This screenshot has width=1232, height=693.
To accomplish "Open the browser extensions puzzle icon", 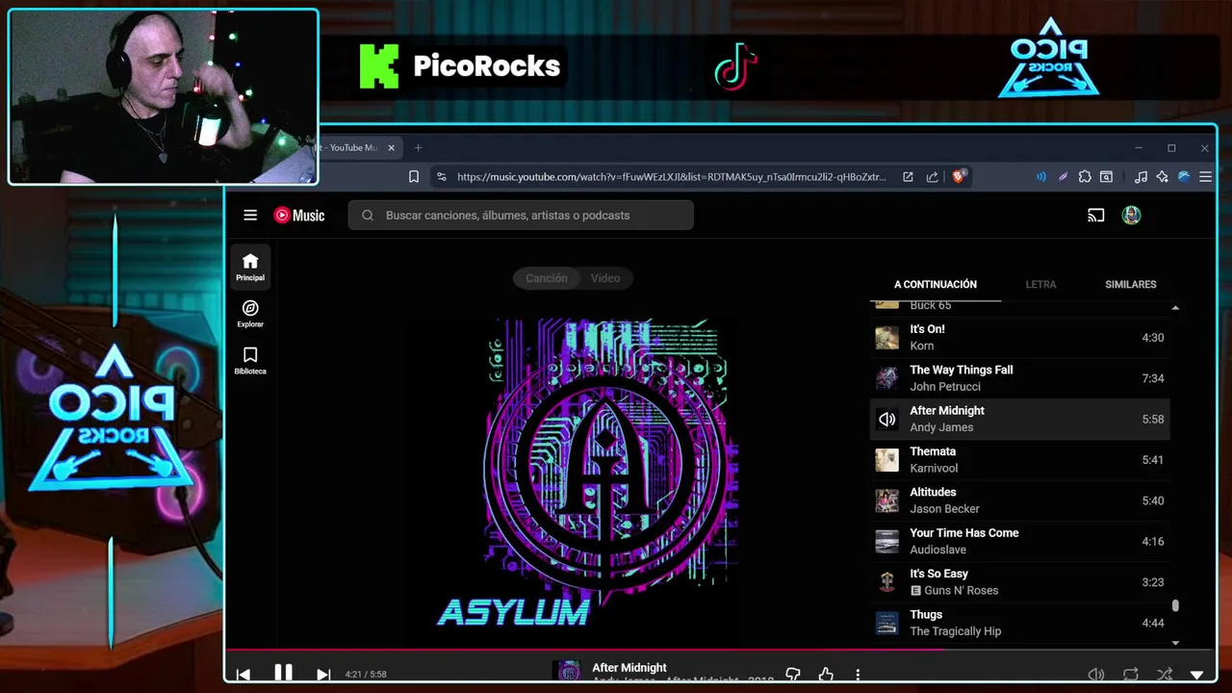I will click(1085, 177).
